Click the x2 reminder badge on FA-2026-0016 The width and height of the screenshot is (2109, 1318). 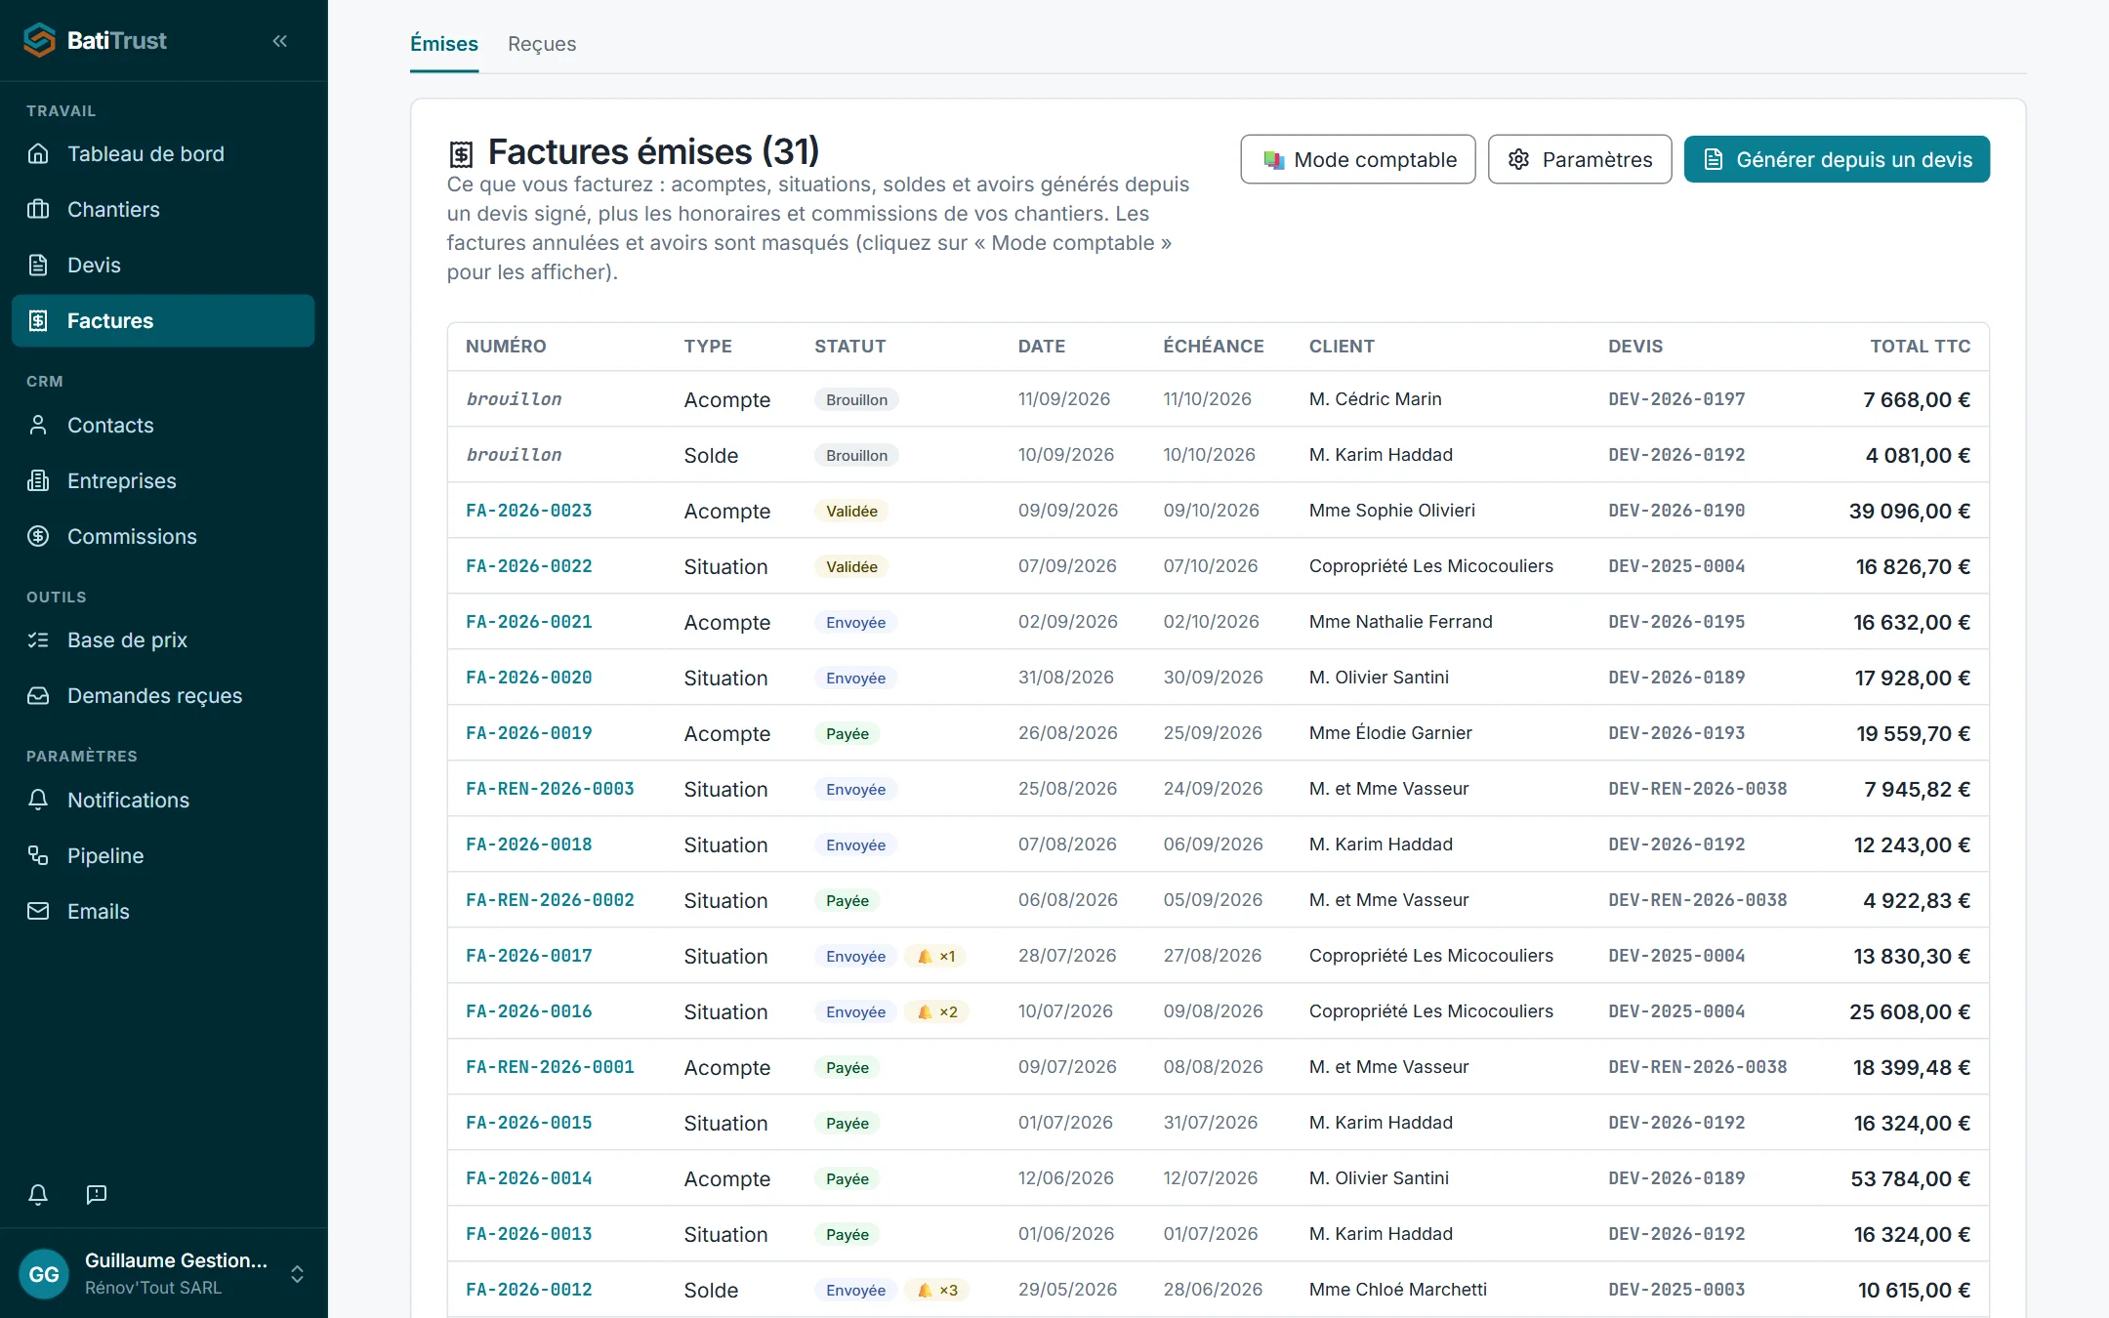937,1012
